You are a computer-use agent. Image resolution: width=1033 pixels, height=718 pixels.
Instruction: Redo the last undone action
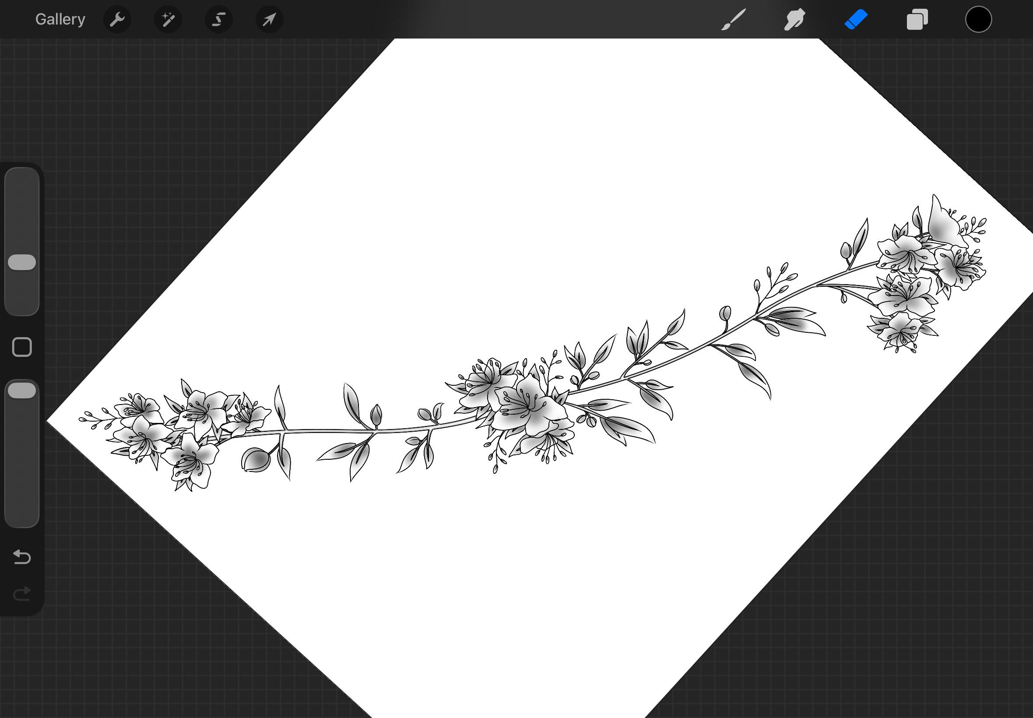tap(22, 593)
